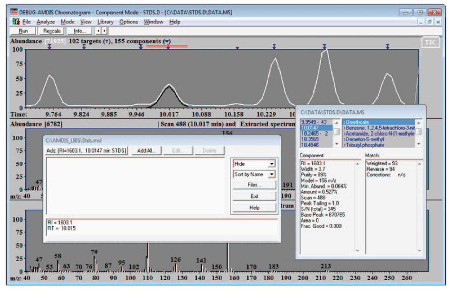Click the AMDIS application icon in the menu bar

16,22
